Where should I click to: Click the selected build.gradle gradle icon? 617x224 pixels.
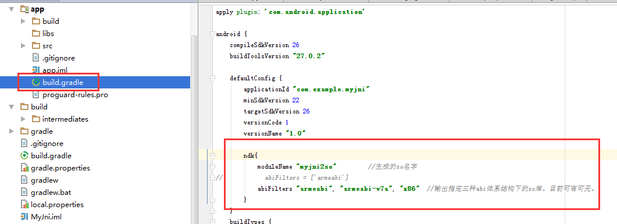click(36, 82)
